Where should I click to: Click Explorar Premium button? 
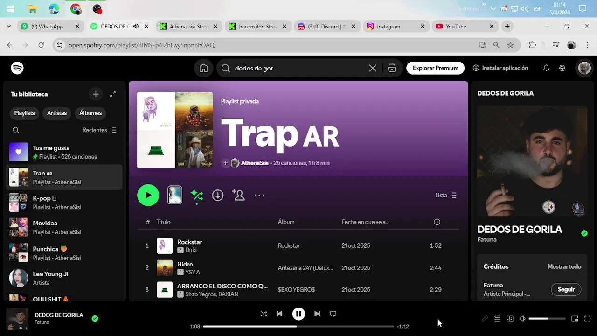pyautogui.click(x=436, y=68)
